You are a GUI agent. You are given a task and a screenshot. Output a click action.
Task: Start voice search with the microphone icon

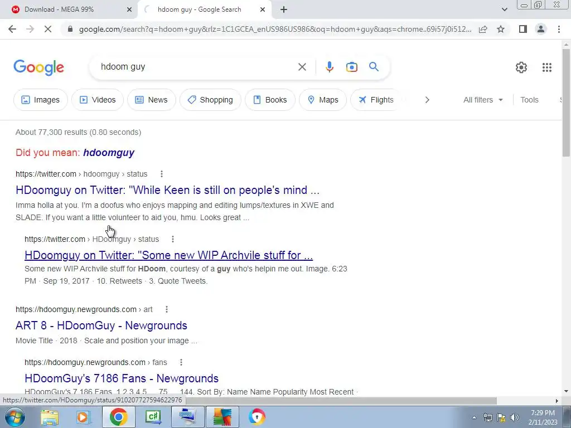(329, 67)
